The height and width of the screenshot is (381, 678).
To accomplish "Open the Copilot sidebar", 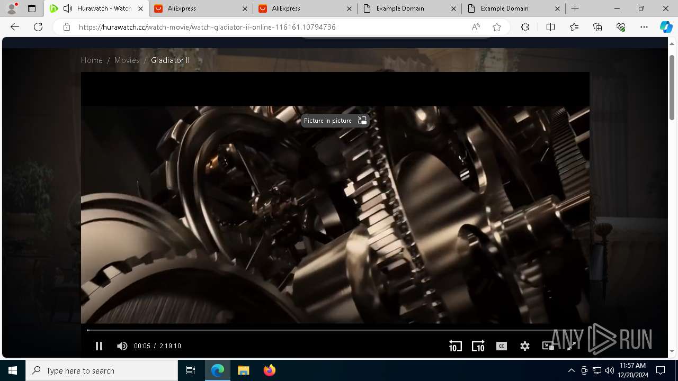I will pyautogui.click(x=666, y=27).
